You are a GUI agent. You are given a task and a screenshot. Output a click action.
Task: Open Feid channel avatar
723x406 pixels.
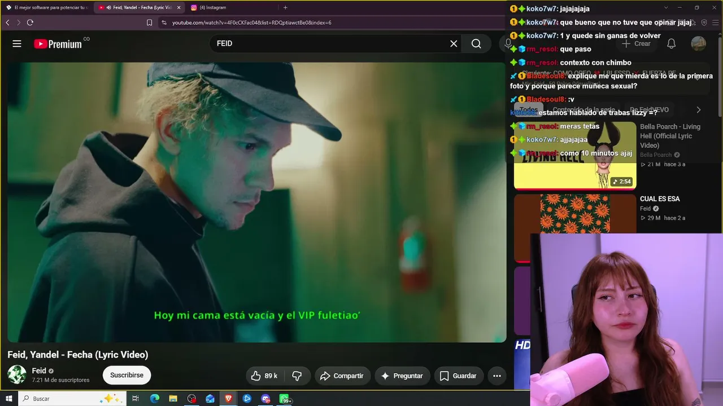point(17,375)
